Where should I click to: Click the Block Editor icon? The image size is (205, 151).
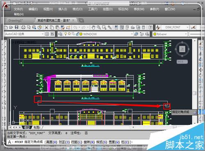tap(68, 27)
